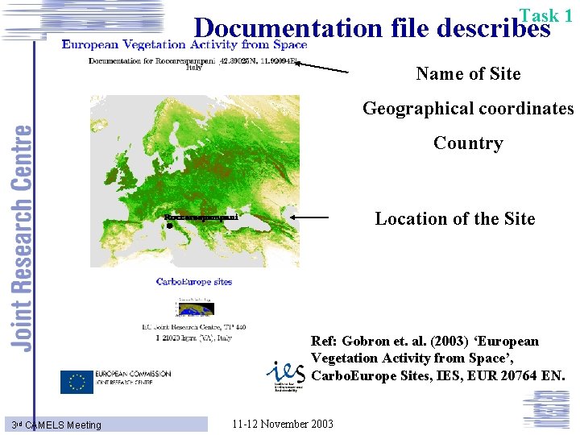Click the black site marker dot on map
580x435 pixels.
(169, 226)
